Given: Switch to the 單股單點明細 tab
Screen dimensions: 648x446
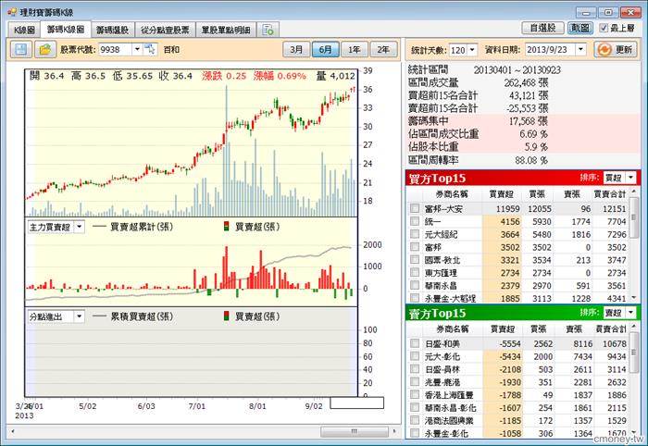Looking at the screenshot, I should coord(226,31).
